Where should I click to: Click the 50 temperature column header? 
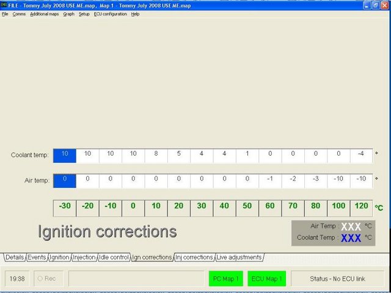[x=247, y=208]
